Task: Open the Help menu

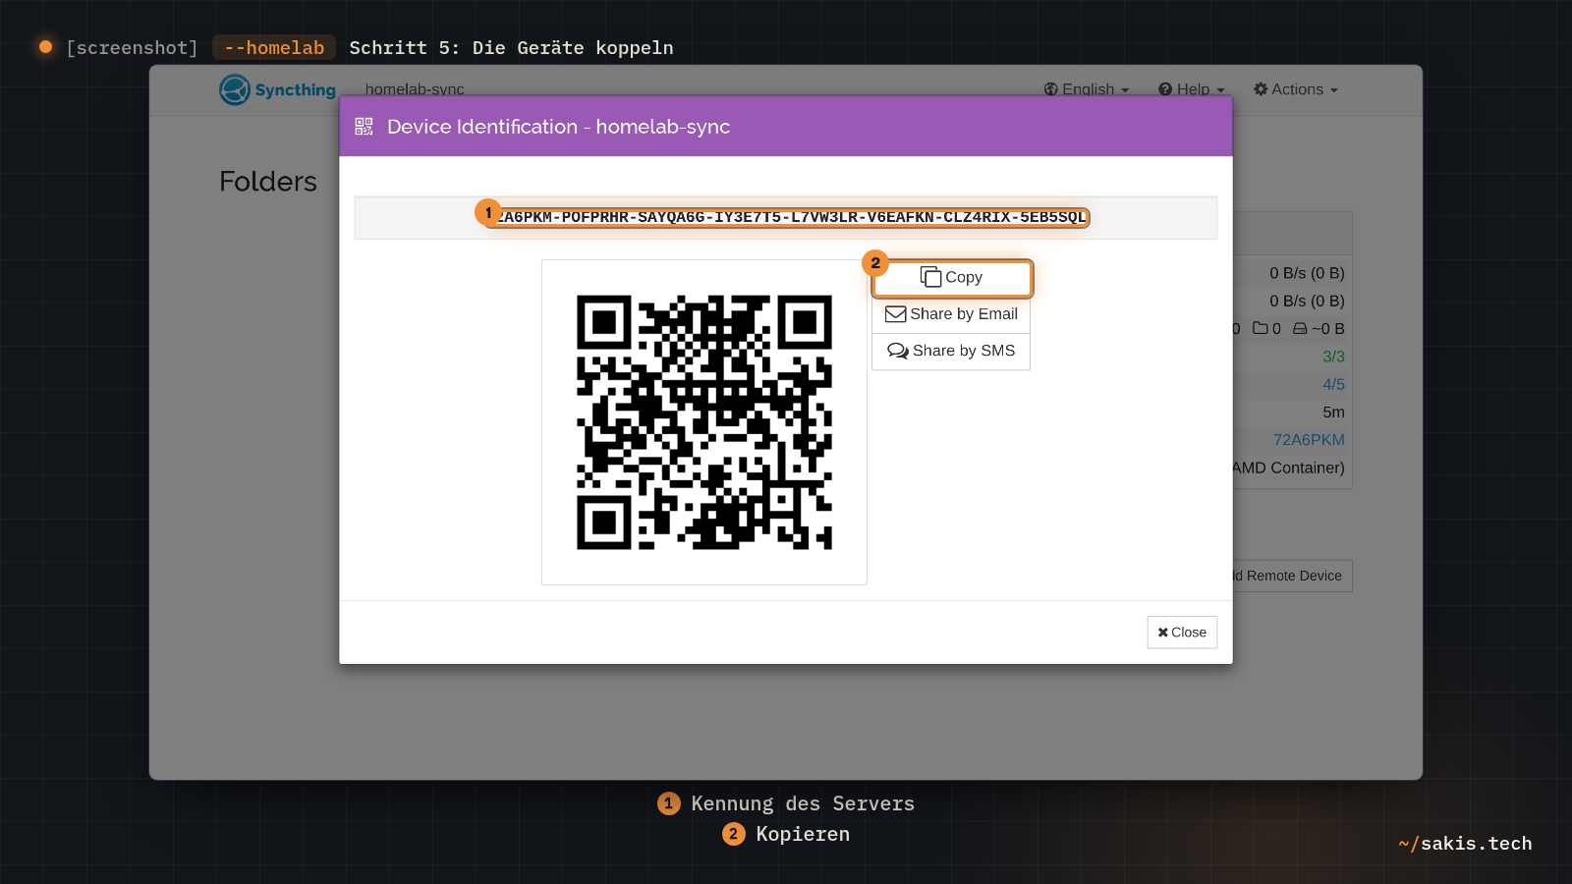Action: point(1192,89)
